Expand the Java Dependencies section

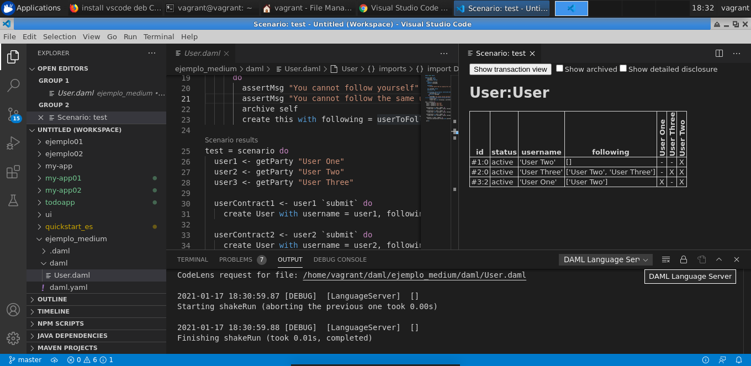point(96,336)
